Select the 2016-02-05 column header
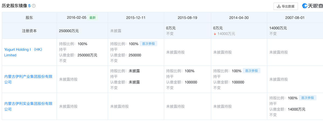The image size is (323, 124). pyautogui.click(x=77, y=18)
